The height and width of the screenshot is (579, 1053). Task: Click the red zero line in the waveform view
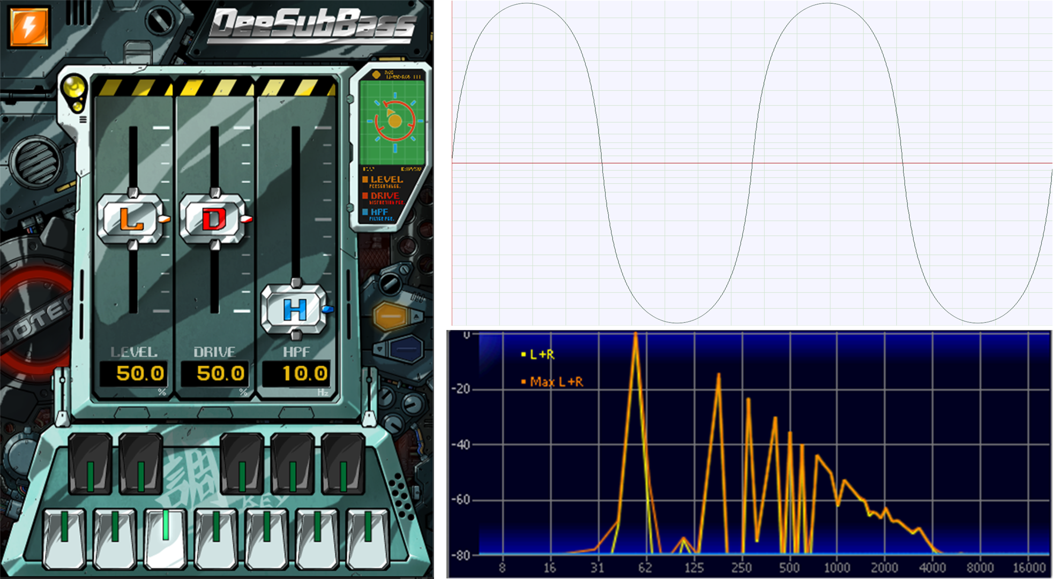tap(752, 163)
